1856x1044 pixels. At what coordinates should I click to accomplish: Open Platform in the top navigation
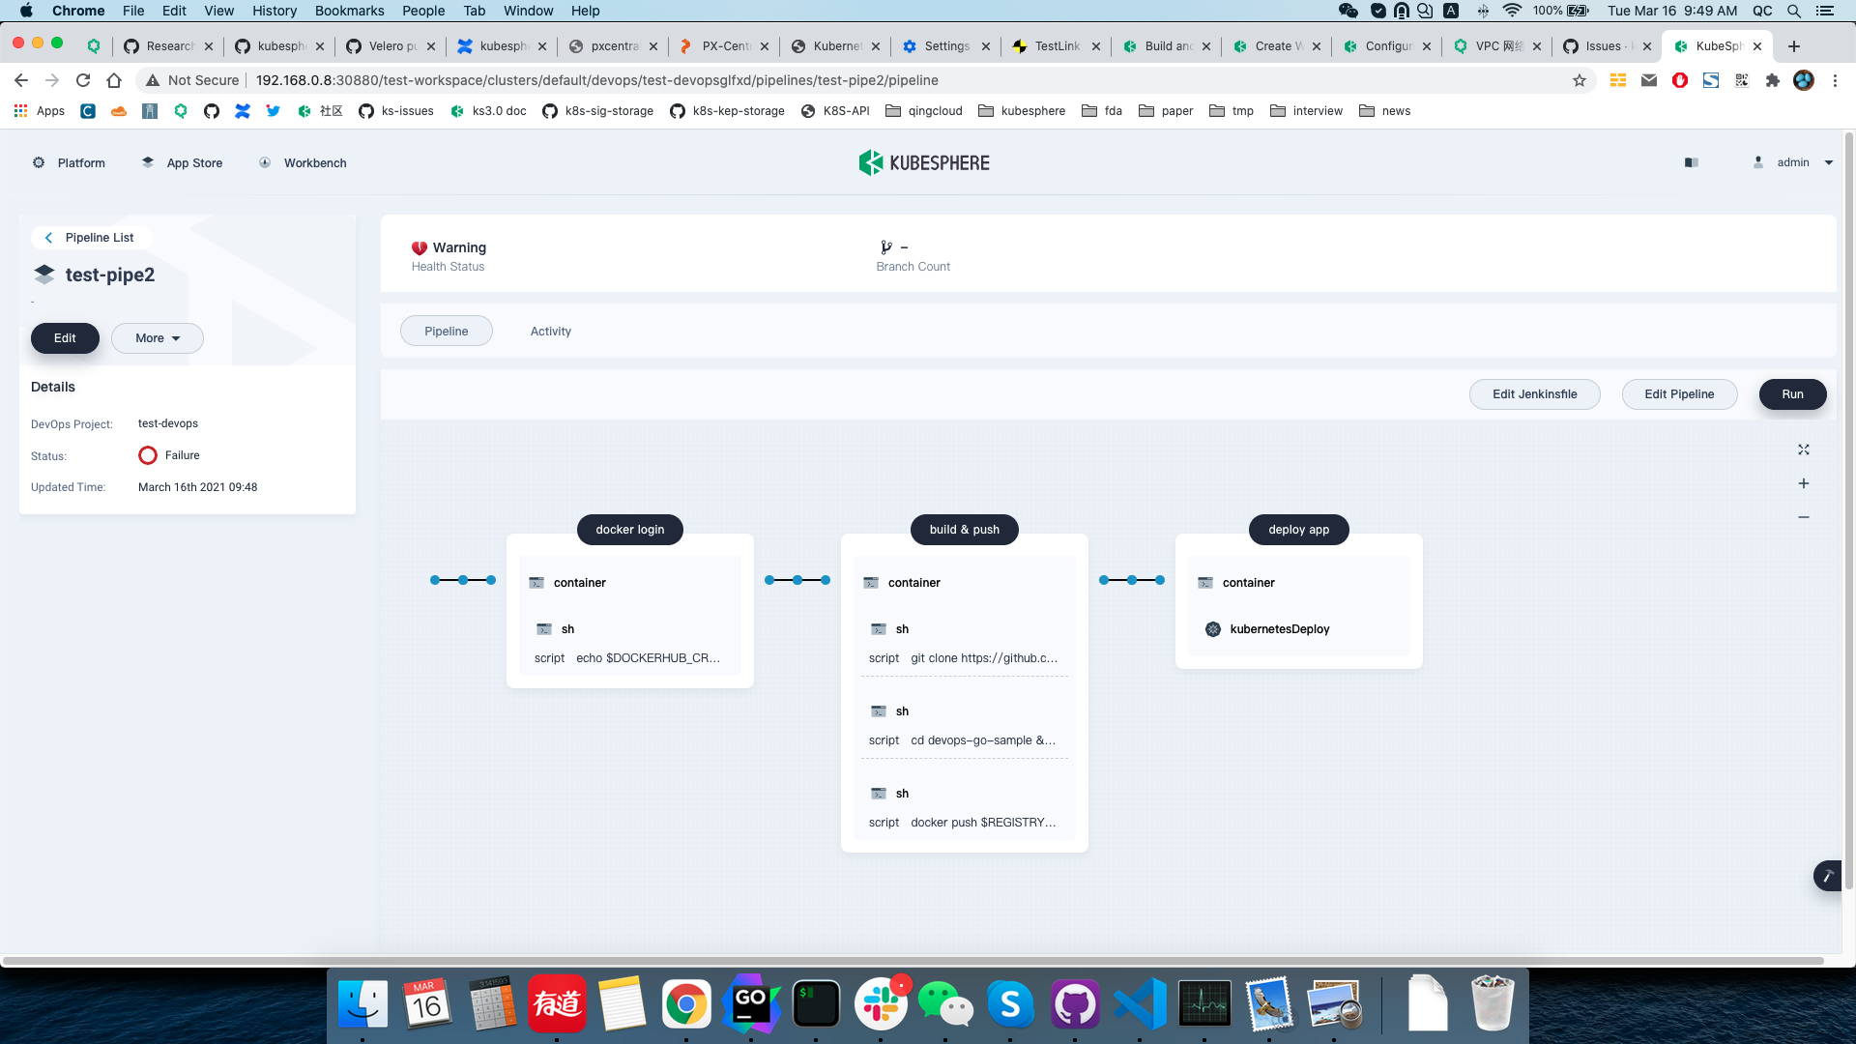point(69,162)
